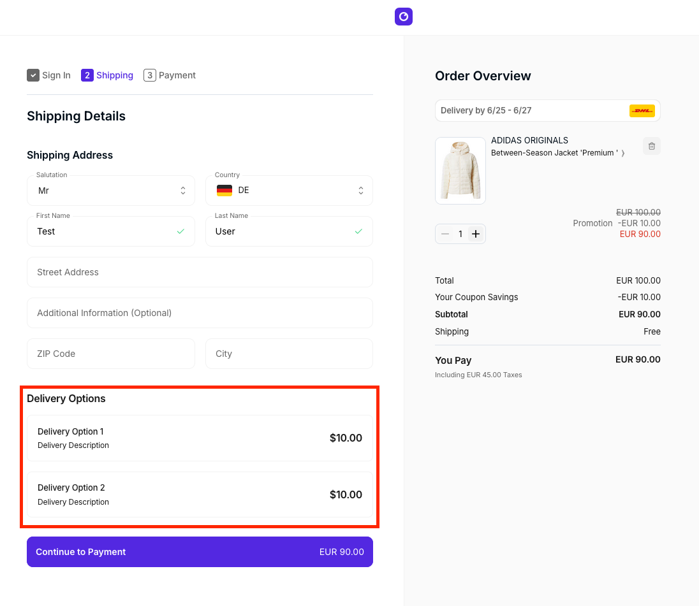Open the Salutation dropdown
699x606 pixels.
(111, 191)
